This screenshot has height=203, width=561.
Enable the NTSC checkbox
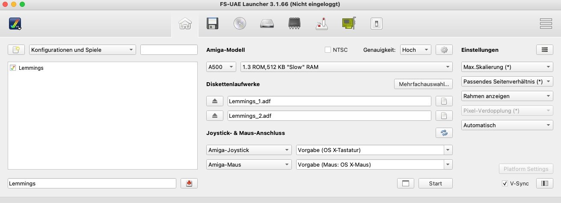(328, 50)
